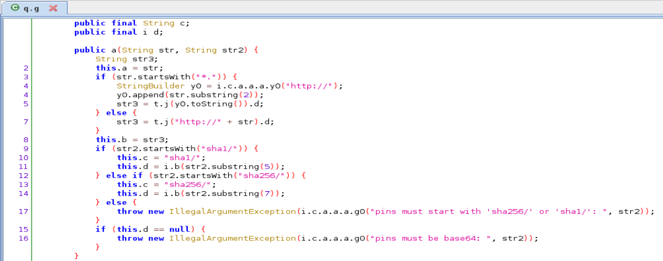
Task: Click line number 3 in gutter
Action: pos(26,77)
